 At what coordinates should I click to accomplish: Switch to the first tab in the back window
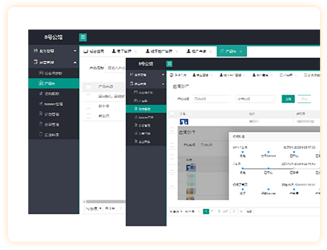coord(93,51)
